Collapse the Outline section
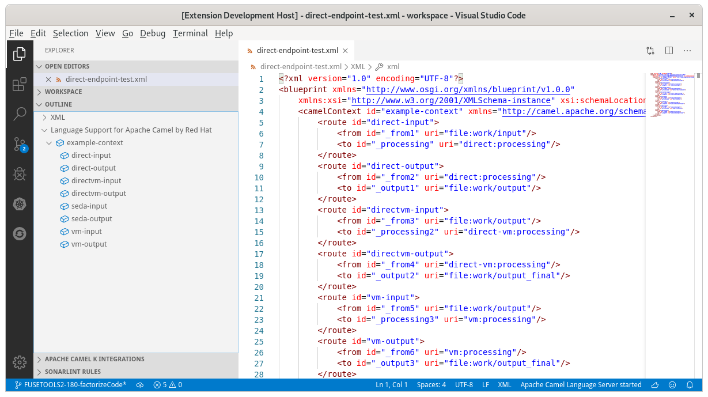Screen dimensions: 708x397 pos(136,105)
